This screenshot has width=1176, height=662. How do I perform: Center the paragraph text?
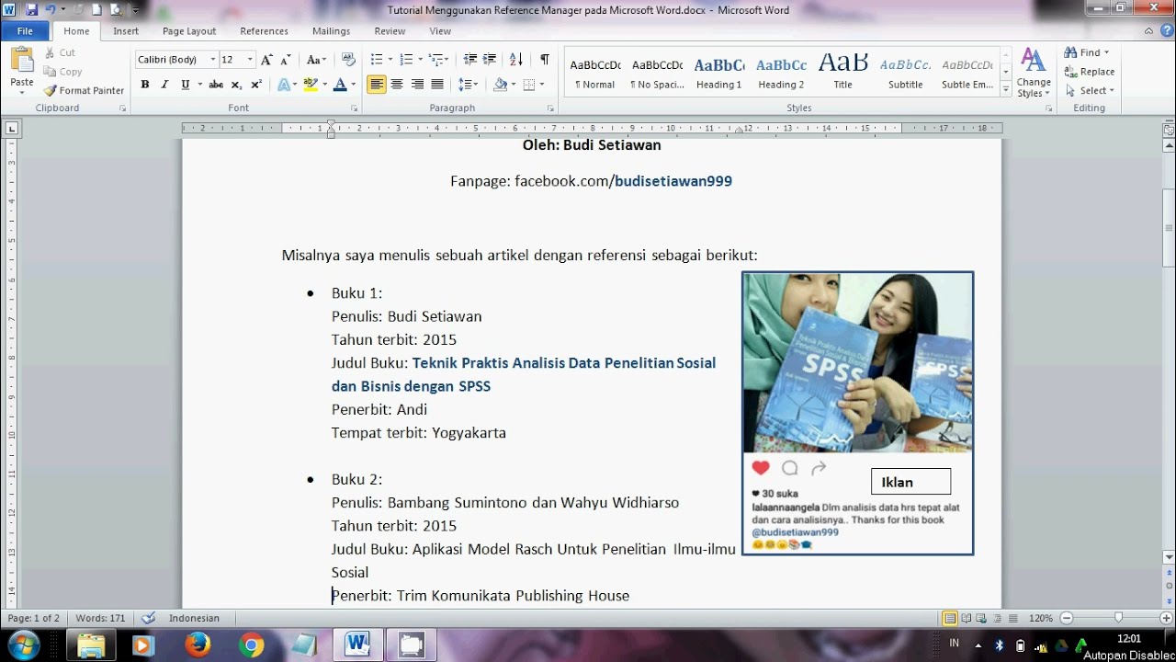click(397, 85)
